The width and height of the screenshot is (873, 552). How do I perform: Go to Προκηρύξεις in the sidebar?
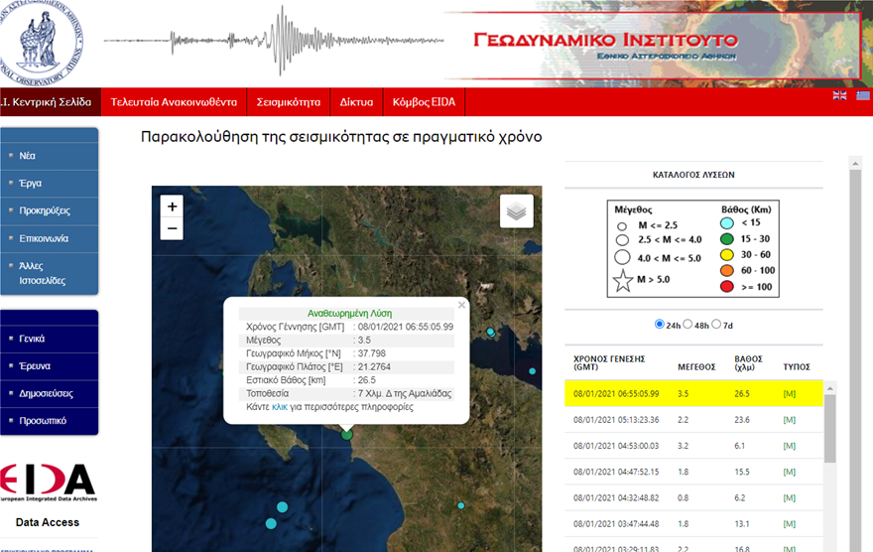[45, 210]
